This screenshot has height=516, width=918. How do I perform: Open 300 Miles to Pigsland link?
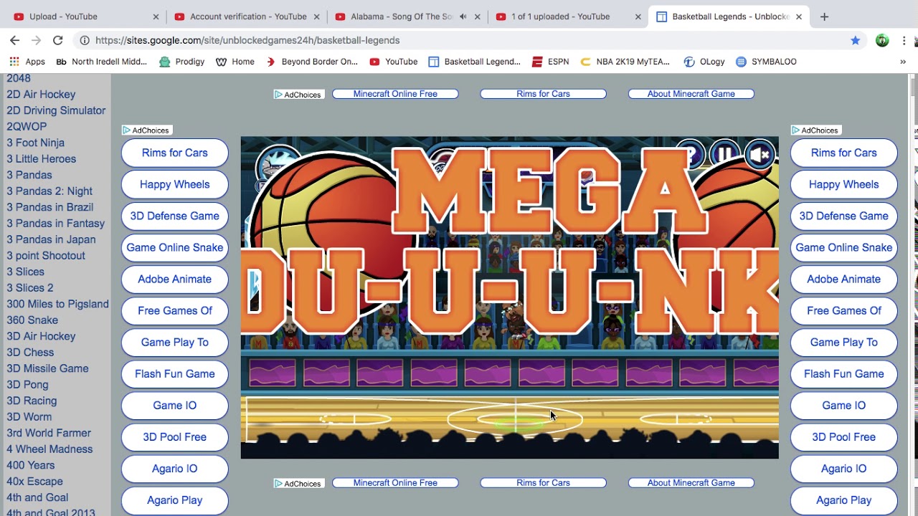pos(57,304)
